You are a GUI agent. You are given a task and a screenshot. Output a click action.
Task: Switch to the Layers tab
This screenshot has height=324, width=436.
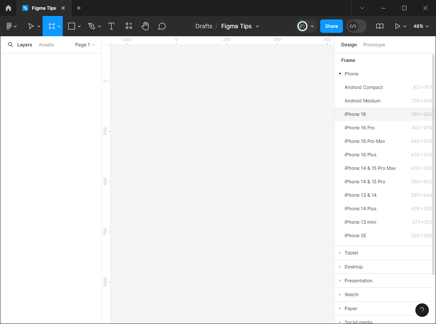24,45
